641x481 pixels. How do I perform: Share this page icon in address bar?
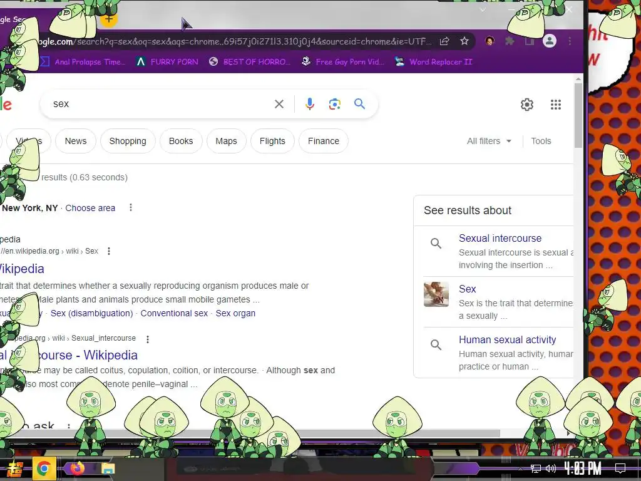[444, 41]
